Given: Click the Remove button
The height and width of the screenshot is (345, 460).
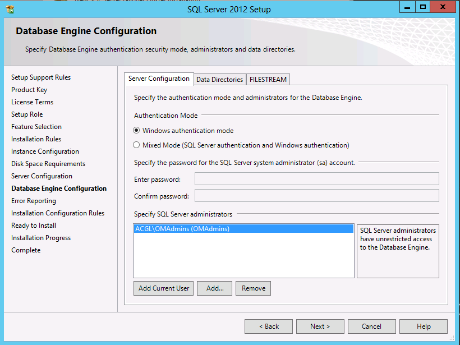Looking at the screenshot, I should (253, 288).
